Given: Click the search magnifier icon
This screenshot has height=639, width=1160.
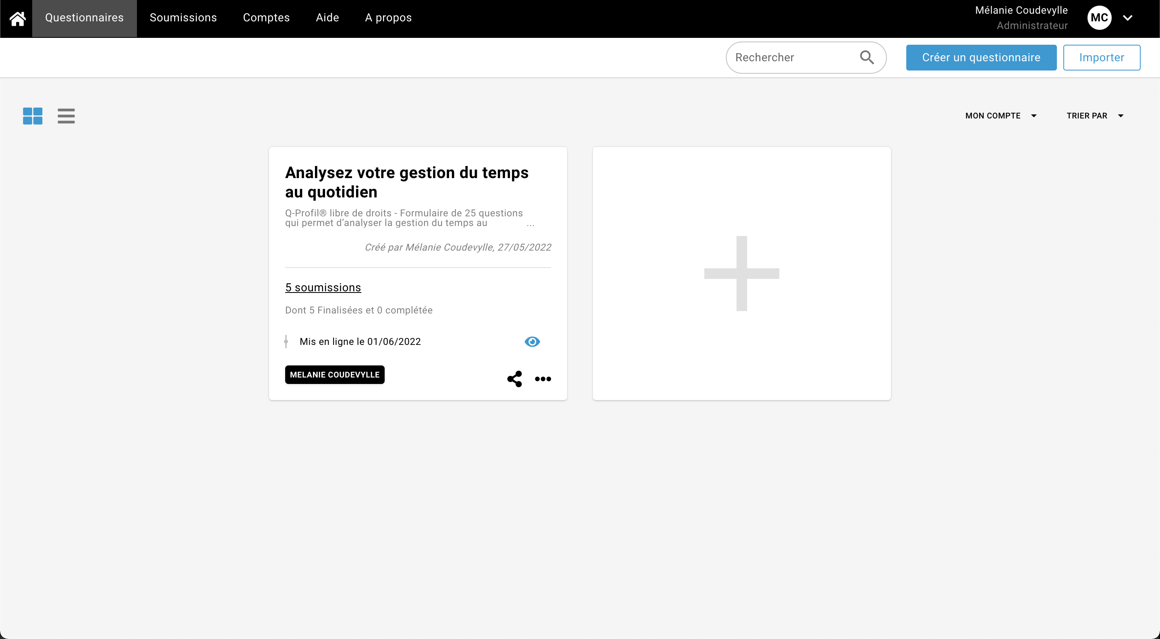Looking at the screenshot, I should pyautogui.click(x=866, y=57).
